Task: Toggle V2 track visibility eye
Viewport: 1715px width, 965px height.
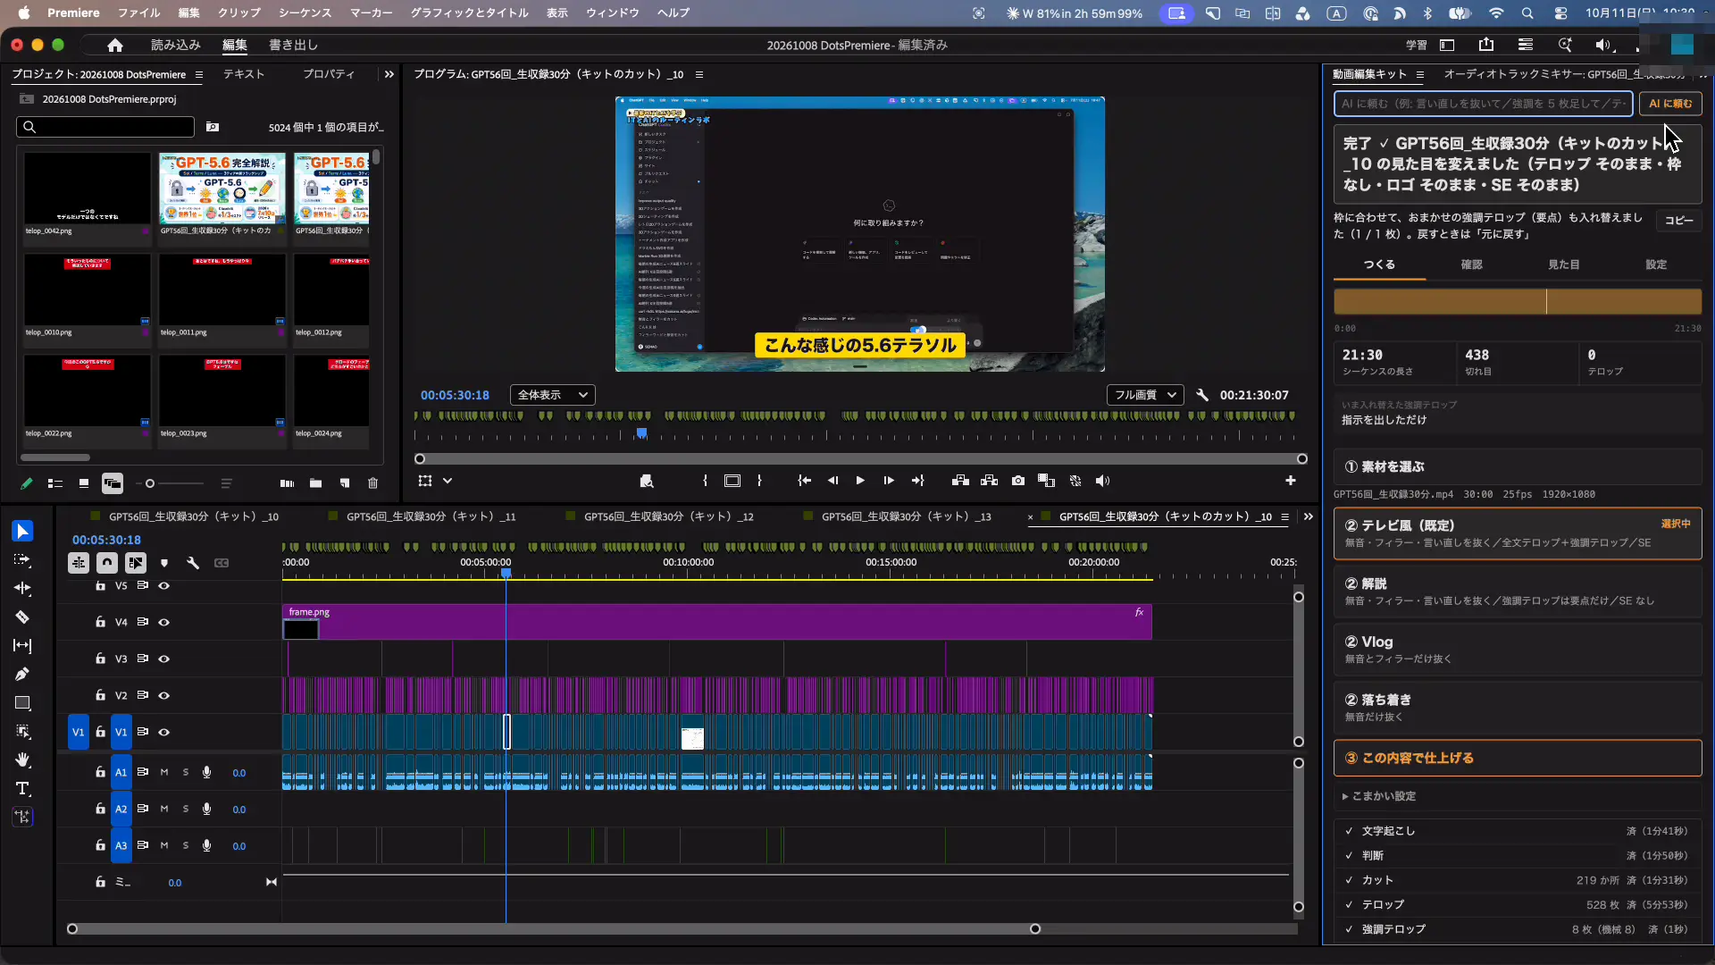Action: click(164, 696)
